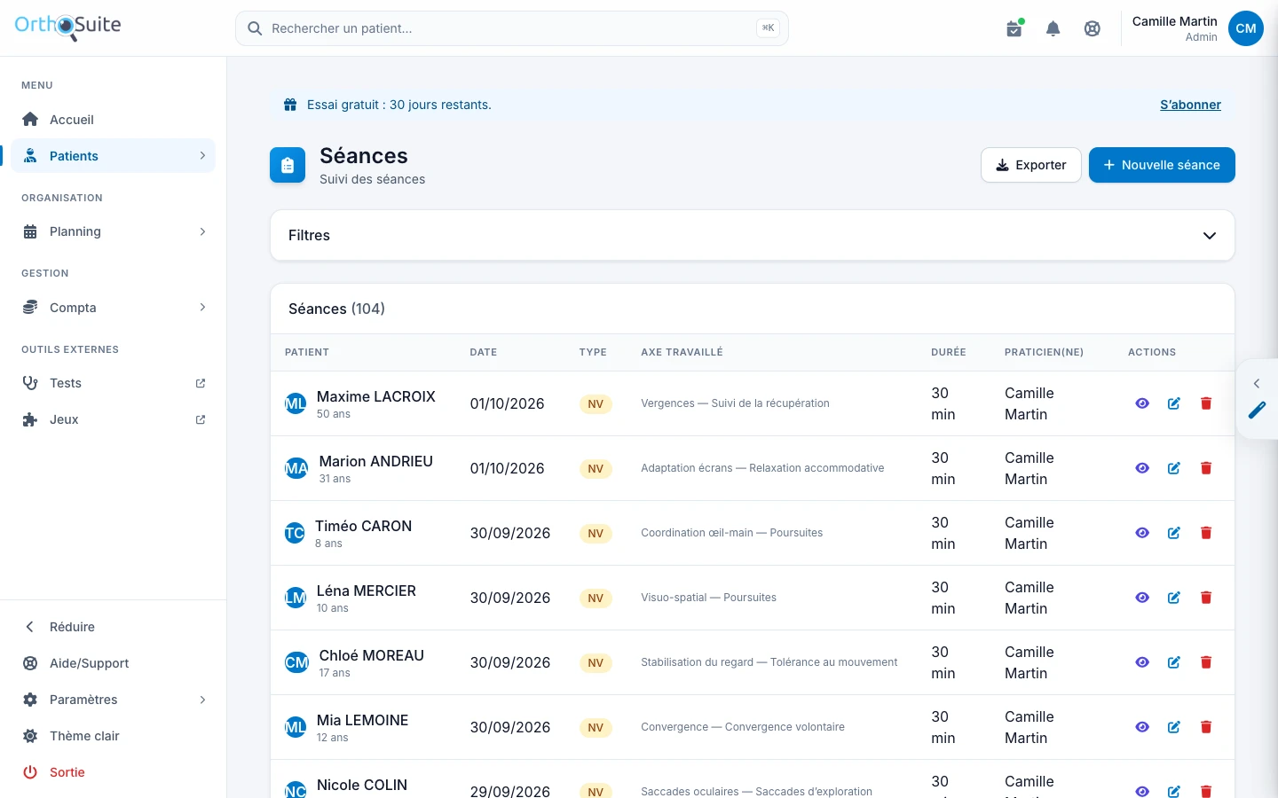View Léna MERCIER's session with eye icon
The image size is (1278, 798).
[1142, 598]
